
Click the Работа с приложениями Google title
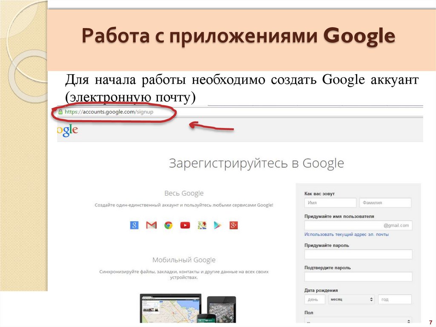pyautogui.click(x=238, y=36)
